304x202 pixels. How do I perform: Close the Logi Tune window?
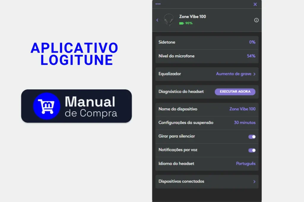255,4
